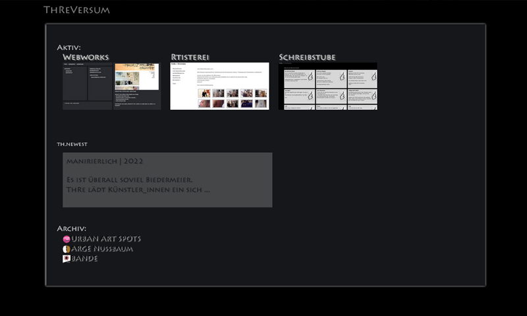The image size is (527, 316).
Task: Click the text 'Es ist überall soviel Biedermeier.'
Action: pyautogui.click(x=129, y=180)
